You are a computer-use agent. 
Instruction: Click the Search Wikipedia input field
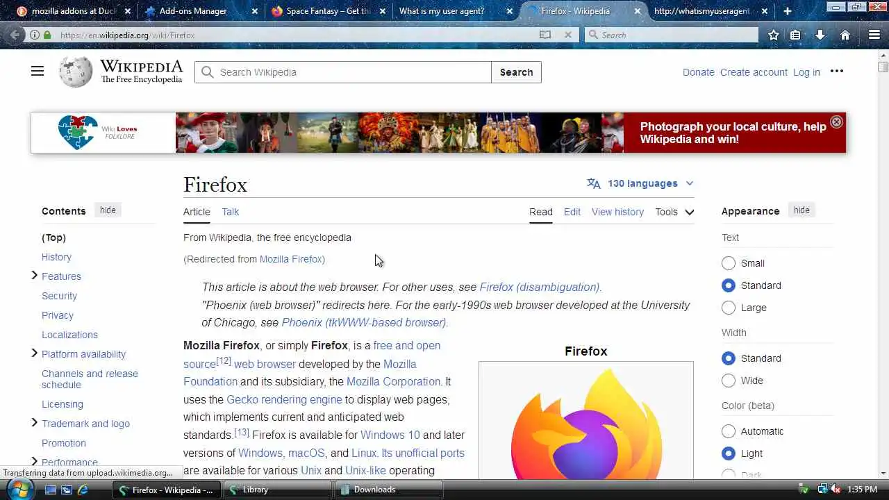pos(343,72)
